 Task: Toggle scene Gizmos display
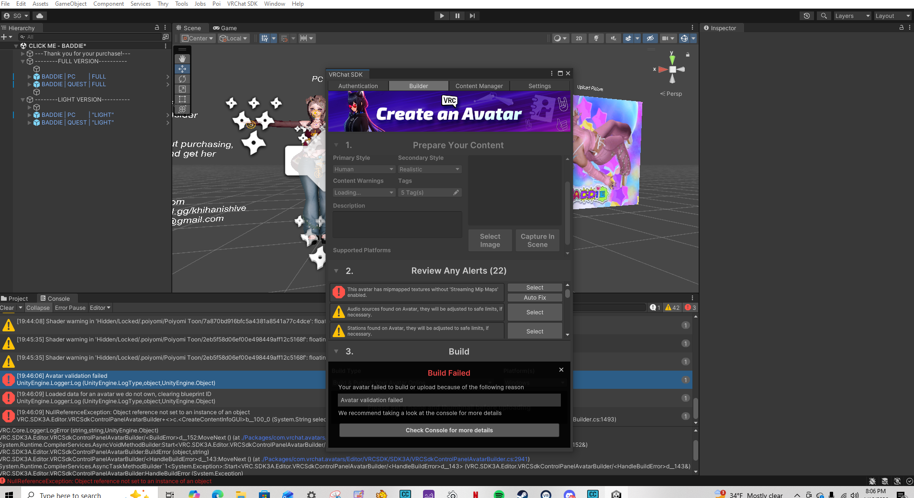pos(684,38)
